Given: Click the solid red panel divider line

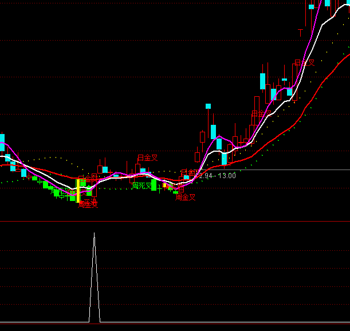Looking at the screenshot, I should tap(172, 221).
